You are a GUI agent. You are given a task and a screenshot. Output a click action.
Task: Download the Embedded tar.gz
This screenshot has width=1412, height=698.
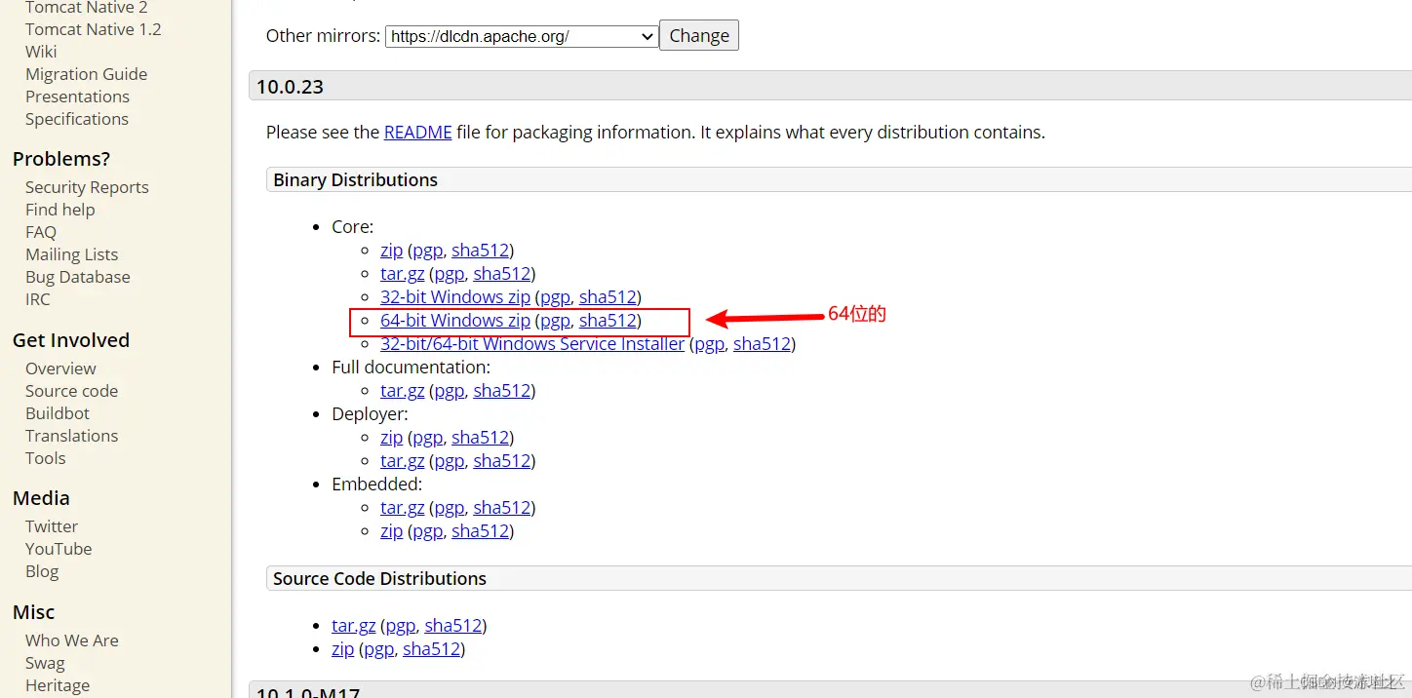pos(403,507)
